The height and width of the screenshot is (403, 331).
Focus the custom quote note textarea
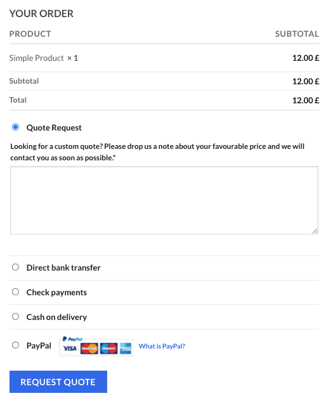[164, 200]
